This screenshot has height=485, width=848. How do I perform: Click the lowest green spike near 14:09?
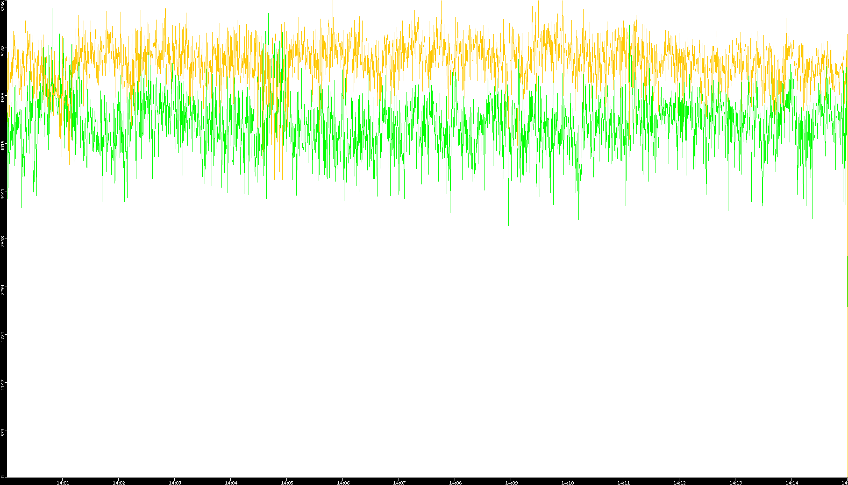click(508, 223)
